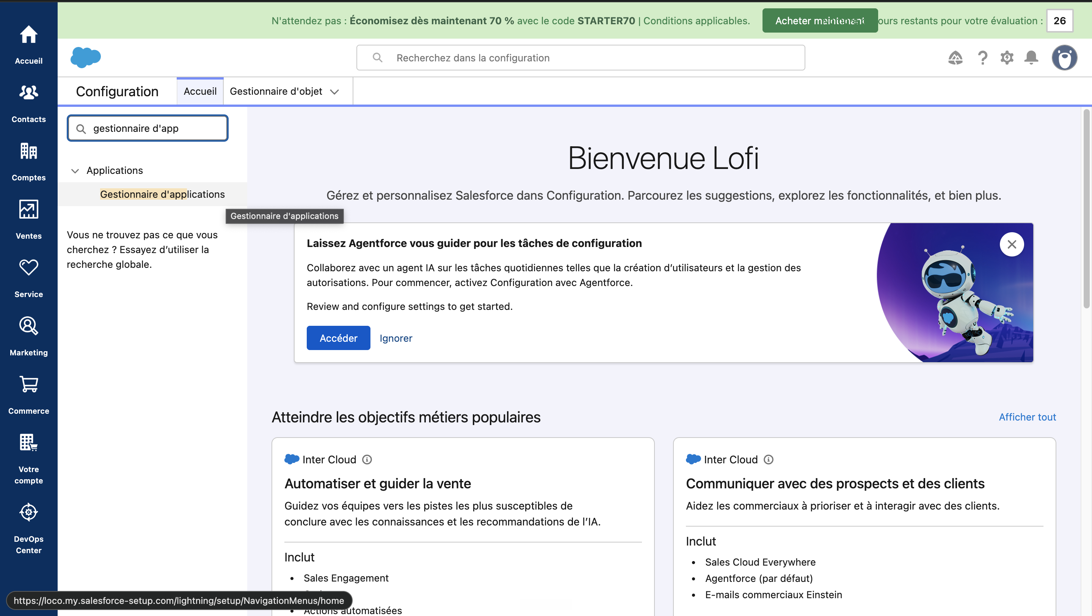Open DevOps Center from the sidebar

tap(28, 528)
